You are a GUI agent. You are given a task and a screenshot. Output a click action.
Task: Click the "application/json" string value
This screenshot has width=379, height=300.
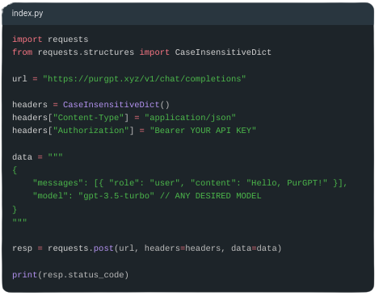190,118
